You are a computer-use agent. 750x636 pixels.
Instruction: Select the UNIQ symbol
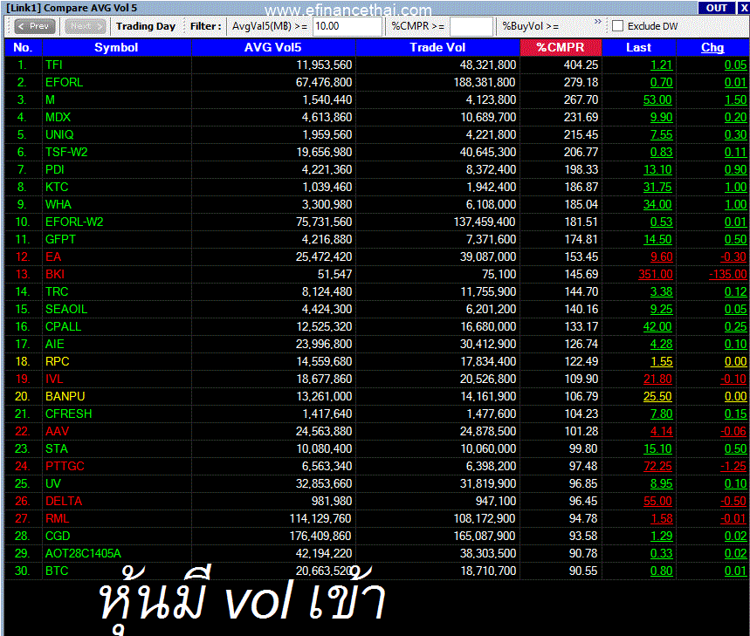(x=59, y=134)
